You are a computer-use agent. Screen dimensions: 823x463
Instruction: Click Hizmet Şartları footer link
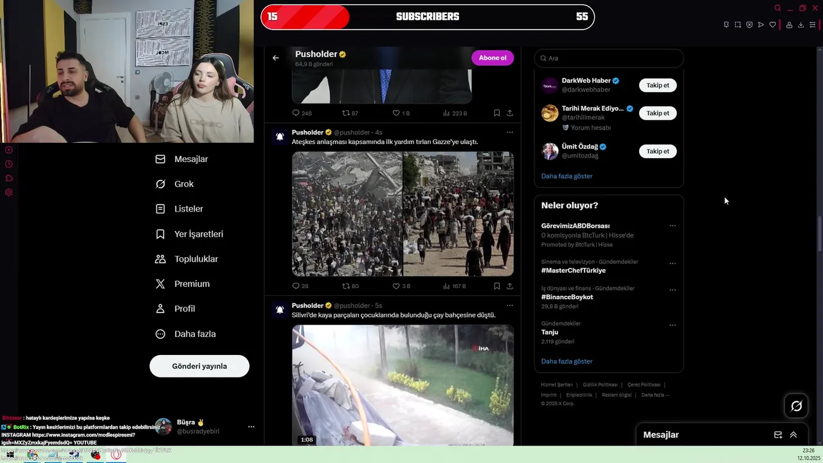pyautogui.click(x=557, y=385)
